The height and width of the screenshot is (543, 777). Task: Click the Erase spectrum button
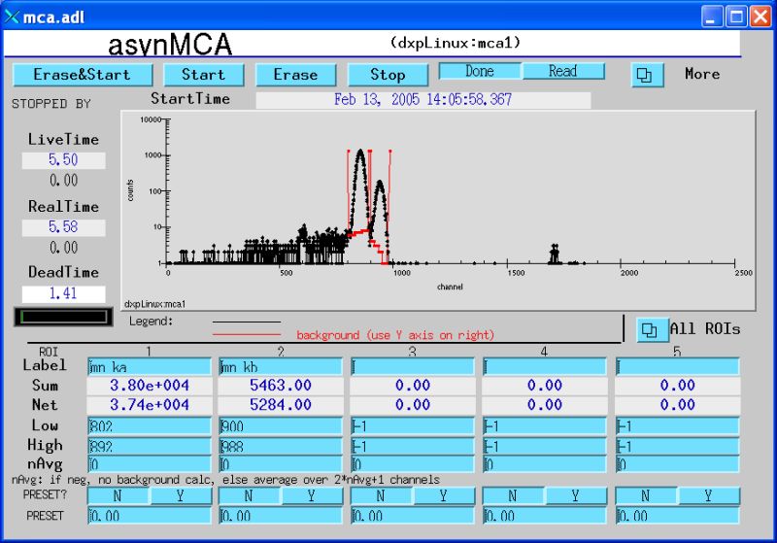(x=296, y=75)
